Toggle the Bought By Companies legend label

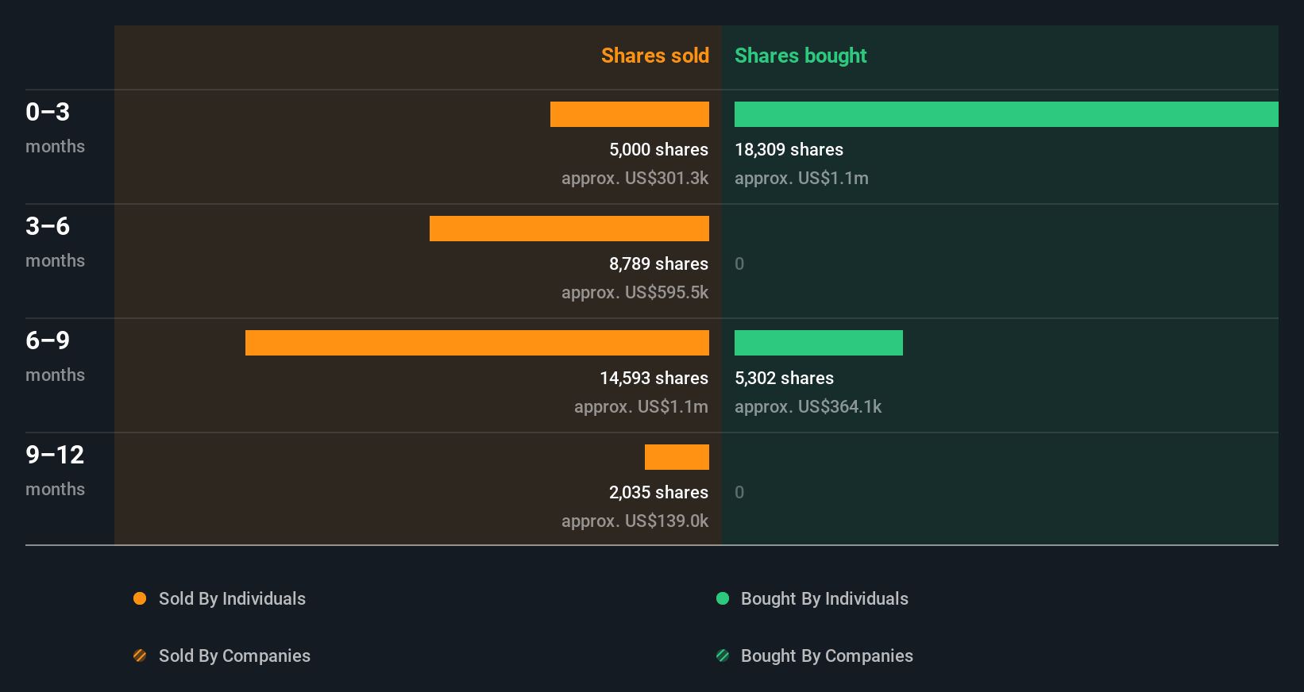pyautogui.click(x=827, y=655)
